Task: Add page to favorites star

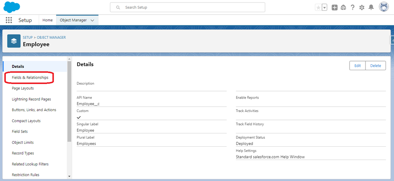Action: click(319, 8)
